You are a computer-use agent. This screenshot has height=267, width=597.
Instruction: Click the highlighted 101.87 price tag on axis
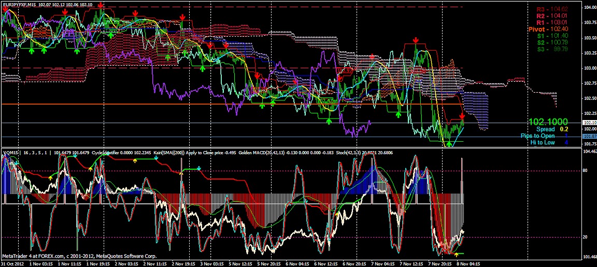589,136
